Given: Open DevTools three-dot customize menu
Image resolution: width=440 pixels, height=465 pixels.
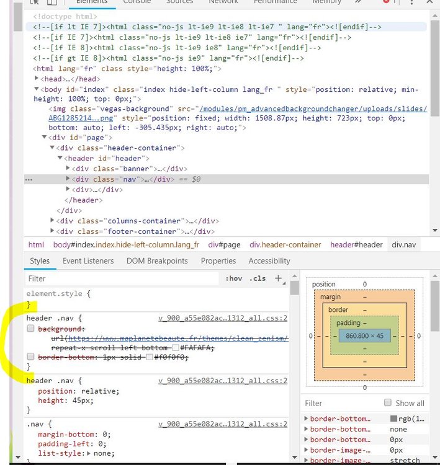Looking at the screenshot, I should click(x=411, y=2).
